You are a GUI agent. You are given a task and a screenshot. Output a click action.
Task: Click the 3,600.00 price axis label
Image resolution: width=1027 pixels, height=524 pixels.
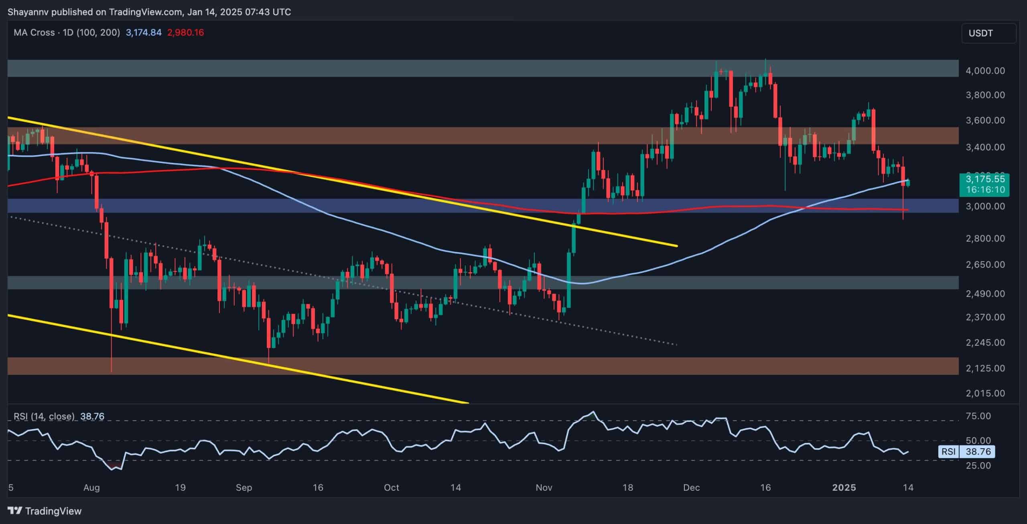pyautogui.click(x=985, y=120)
